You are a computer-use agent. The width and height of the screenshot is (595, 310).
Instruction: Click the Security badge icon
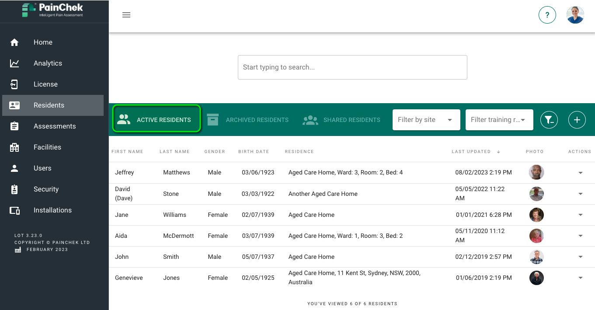click(x=14, y=189)
